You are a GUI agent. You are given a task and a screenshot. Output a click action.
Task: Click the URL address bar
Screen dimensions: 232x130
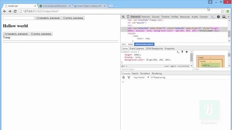(121, 11)
